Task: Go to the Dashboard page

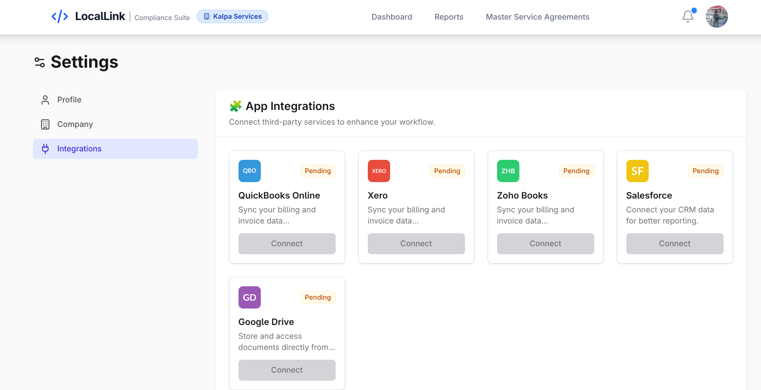Action: [391, 17]
